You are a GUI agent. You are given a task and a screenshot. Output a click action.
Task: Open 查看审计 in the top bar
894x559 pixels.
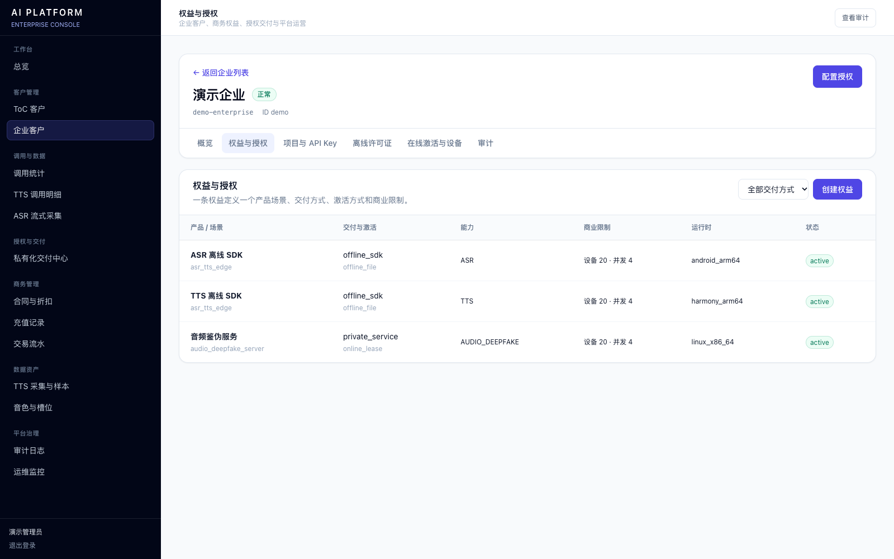click(855, 18)
